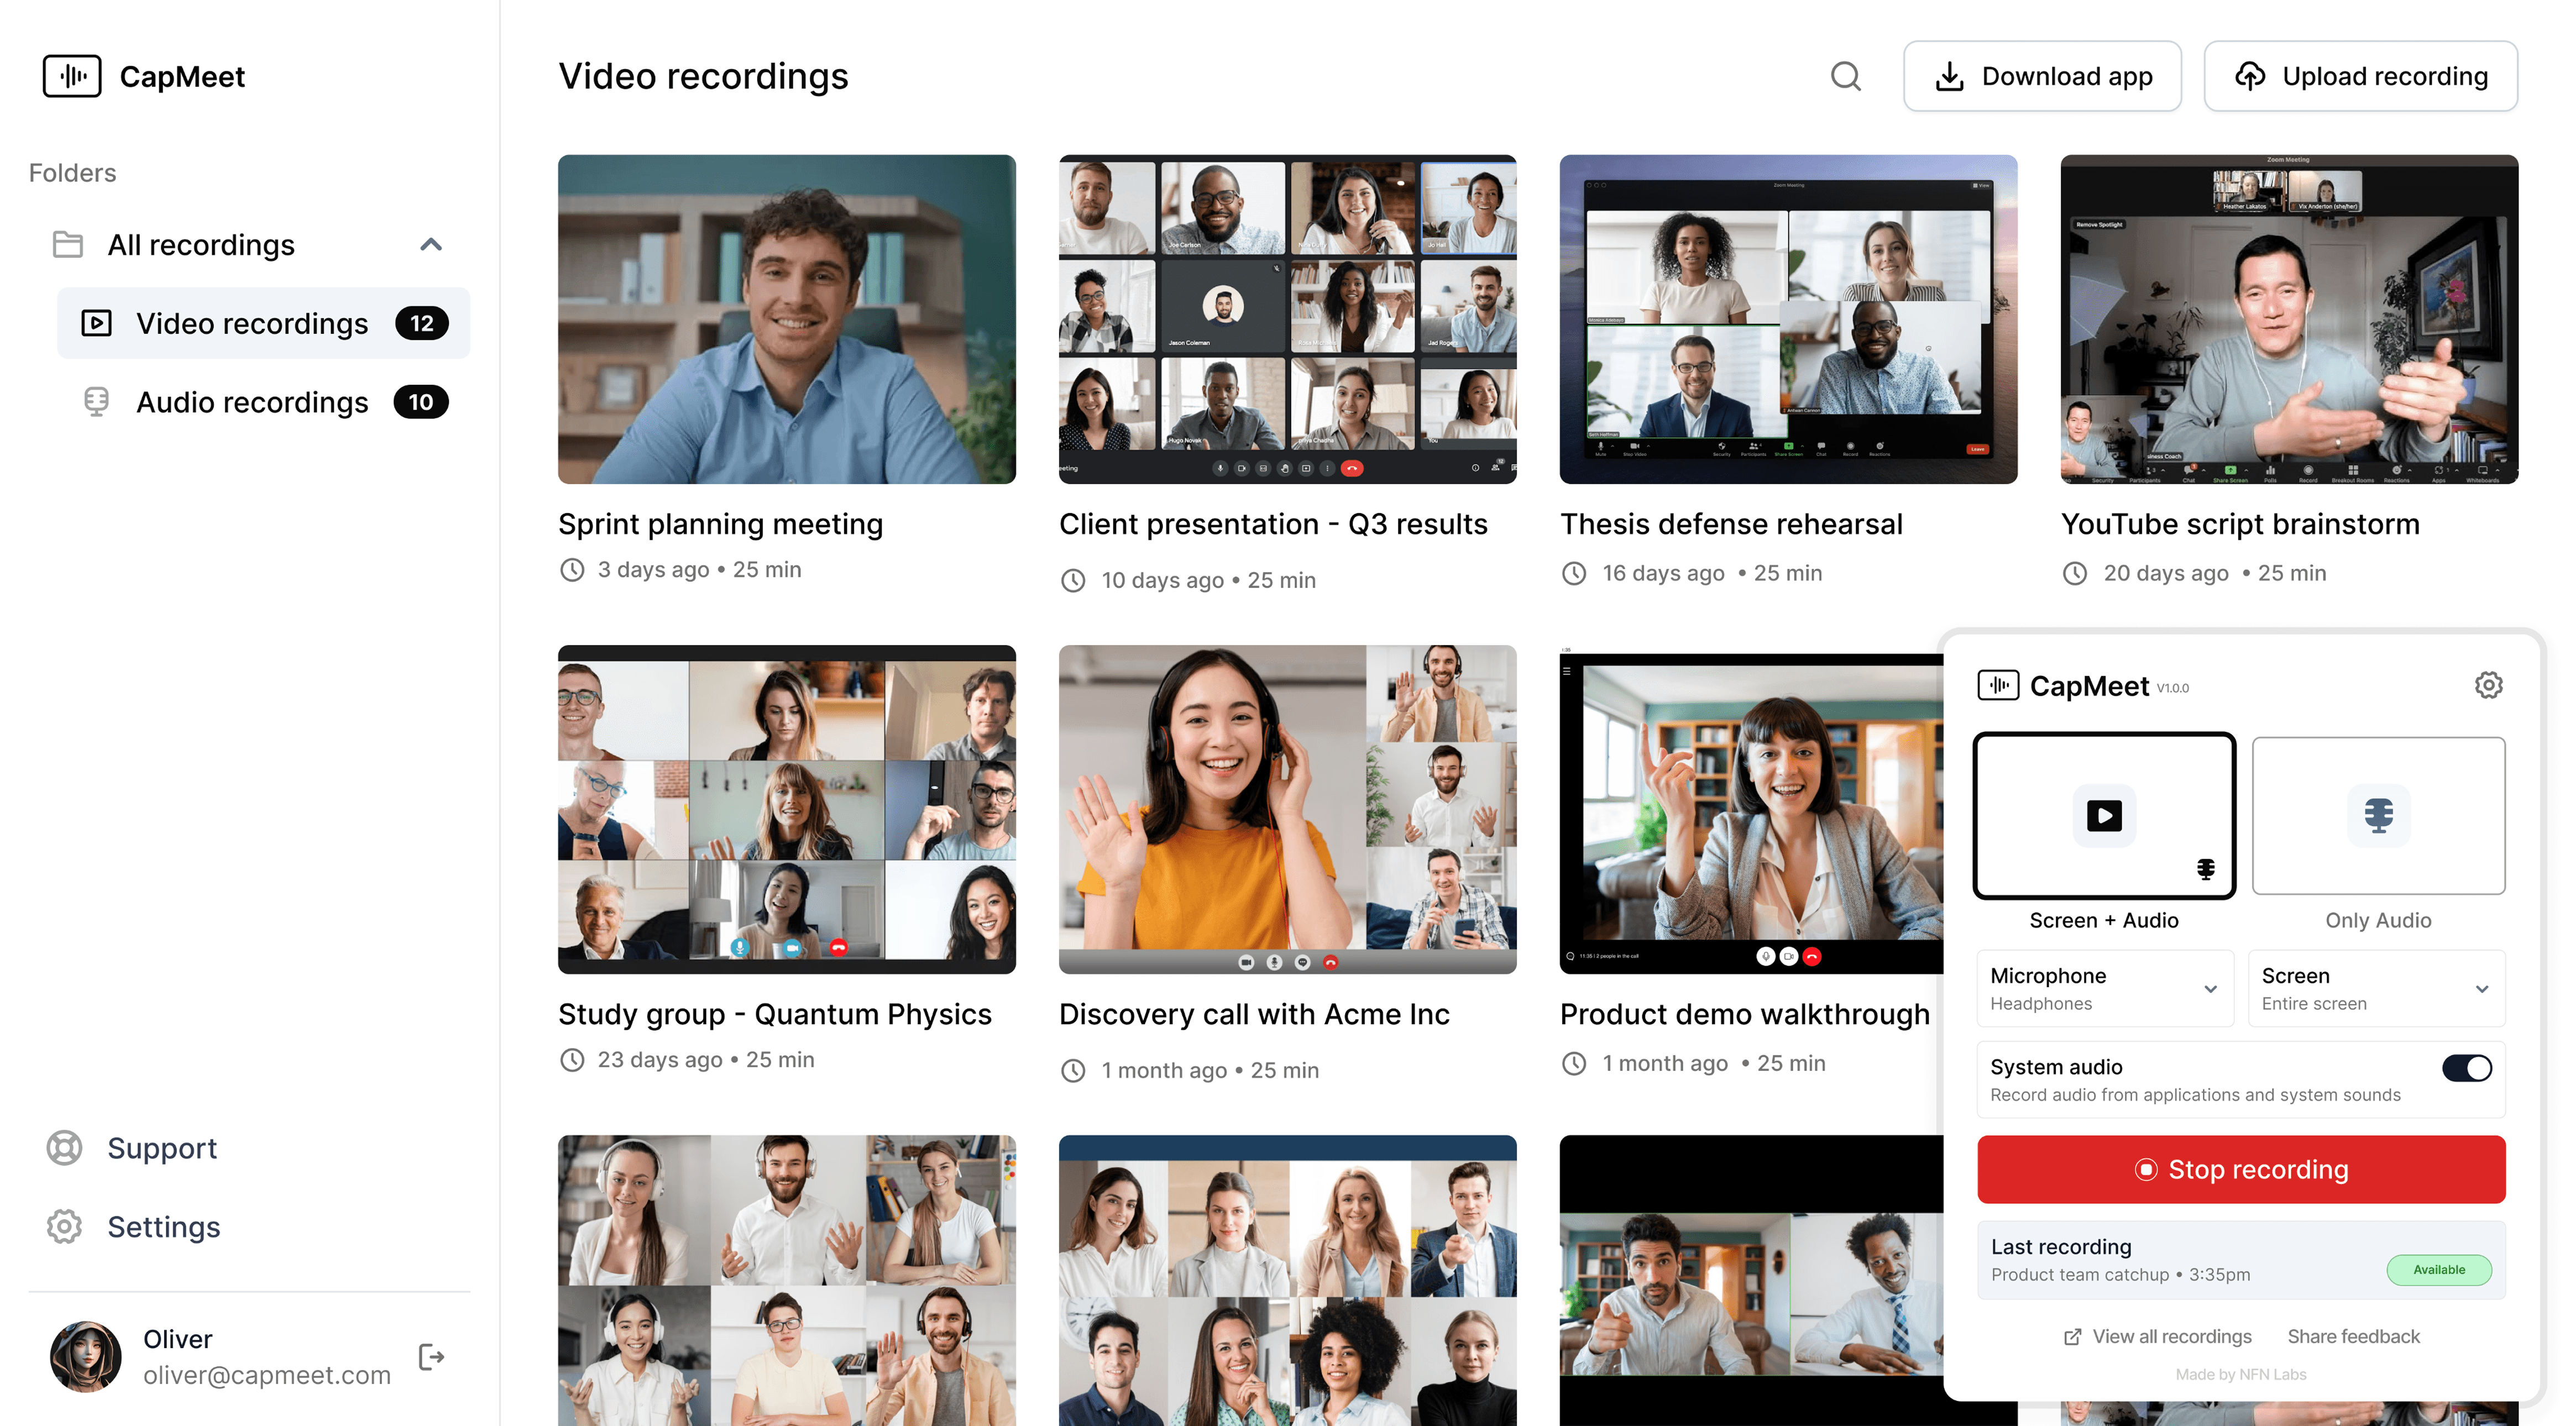Collapse the All recordings folder chevron

431,245
